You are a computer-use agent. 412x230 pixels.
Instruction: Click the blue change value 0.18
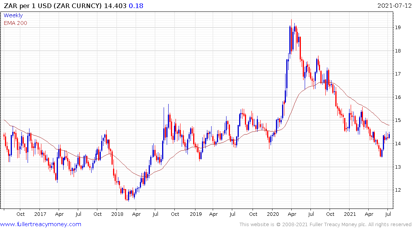(136, 6)
